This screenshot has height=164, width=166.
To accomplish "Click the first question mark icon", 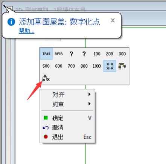I will (72, 54).
